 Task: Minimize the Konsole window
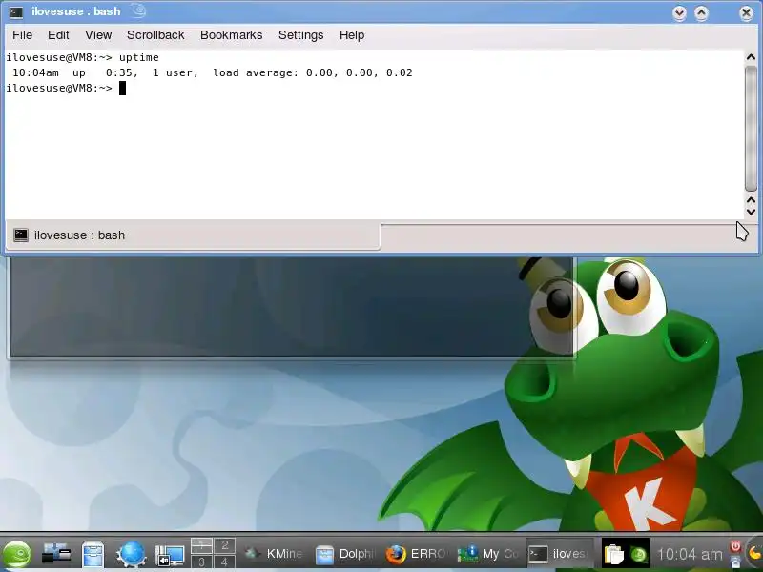(x=679, y=13)
